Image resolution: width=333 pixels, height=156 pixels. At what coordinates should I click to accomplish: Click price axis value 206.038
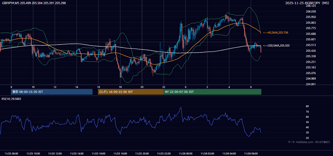tap(311, 11)
